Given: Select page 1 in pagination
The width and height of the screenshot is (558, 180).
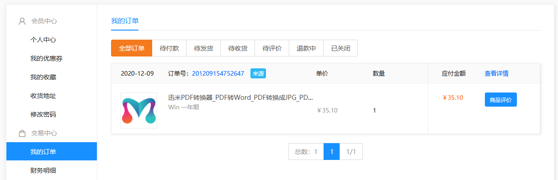Looking at the screenshot, I should coord(331,152).
